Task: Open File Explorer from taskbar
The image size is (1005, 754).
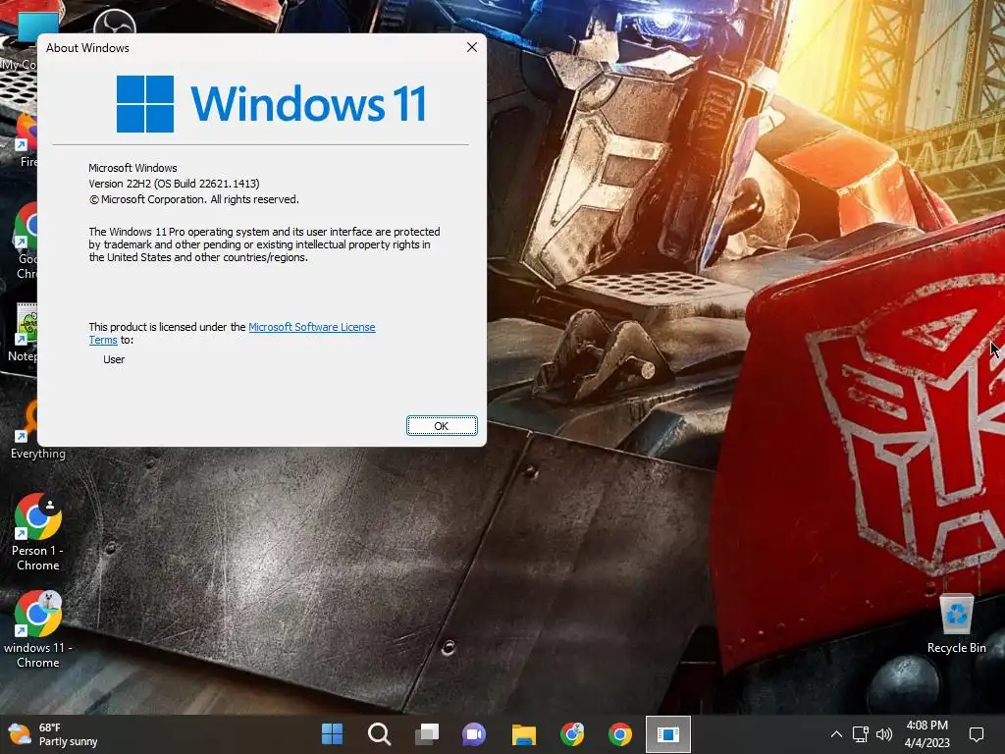Action: pyautogui.click(x=524, y=734)
